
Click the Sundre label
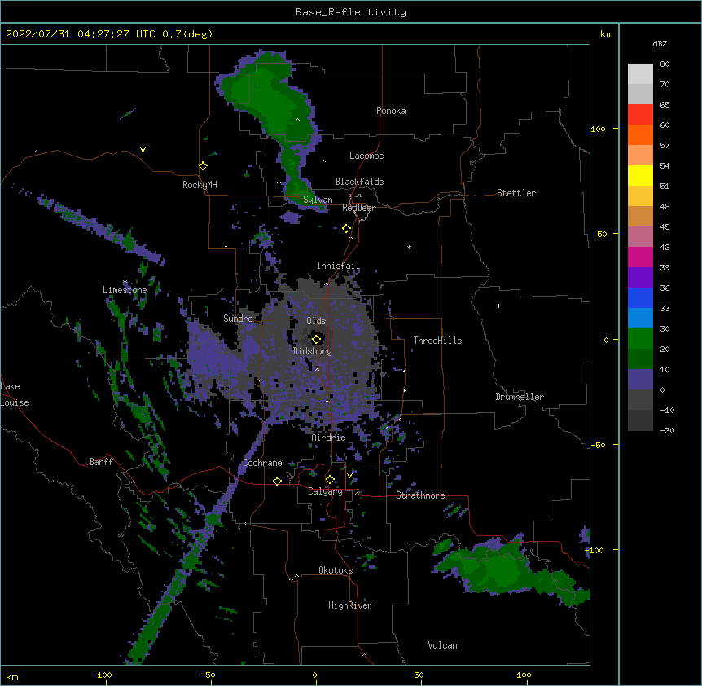tap(238, 319)
